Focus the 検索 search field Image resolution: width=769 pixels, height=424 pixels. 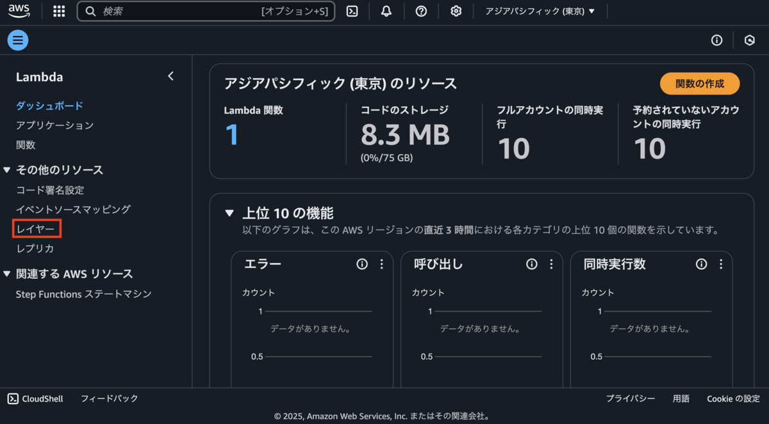click(x=206, y=11)
